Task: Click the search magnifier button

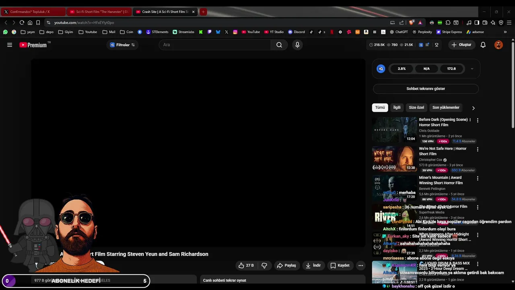Action: tap(279, 45)
